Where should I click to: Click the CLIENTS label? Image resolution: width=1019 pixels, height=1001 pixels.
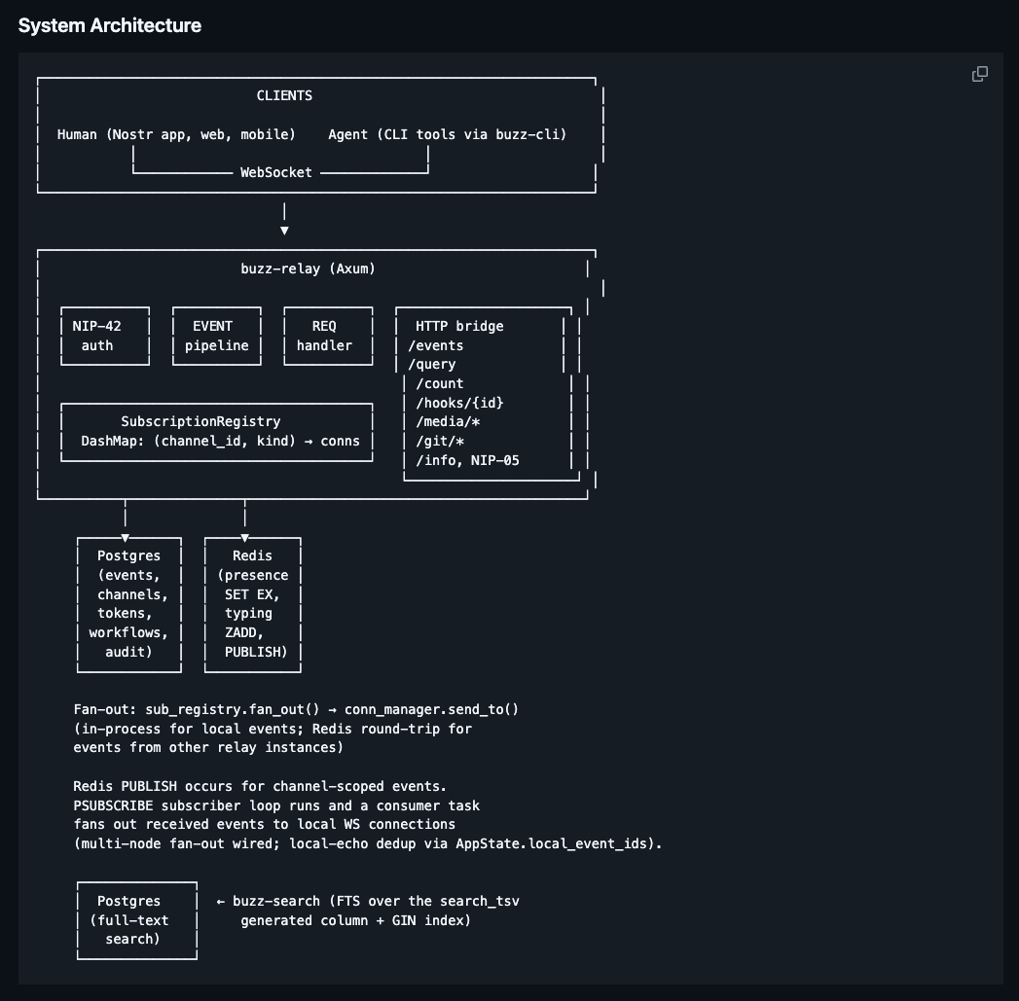pyautogui.click(x=284, y=95)
